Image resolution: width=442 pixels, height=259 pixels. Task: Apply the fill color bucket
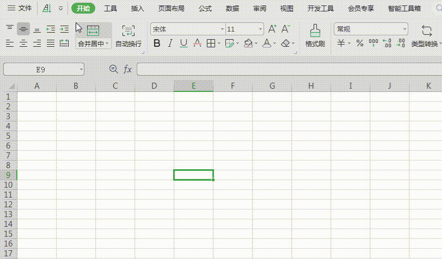point(248,43)
